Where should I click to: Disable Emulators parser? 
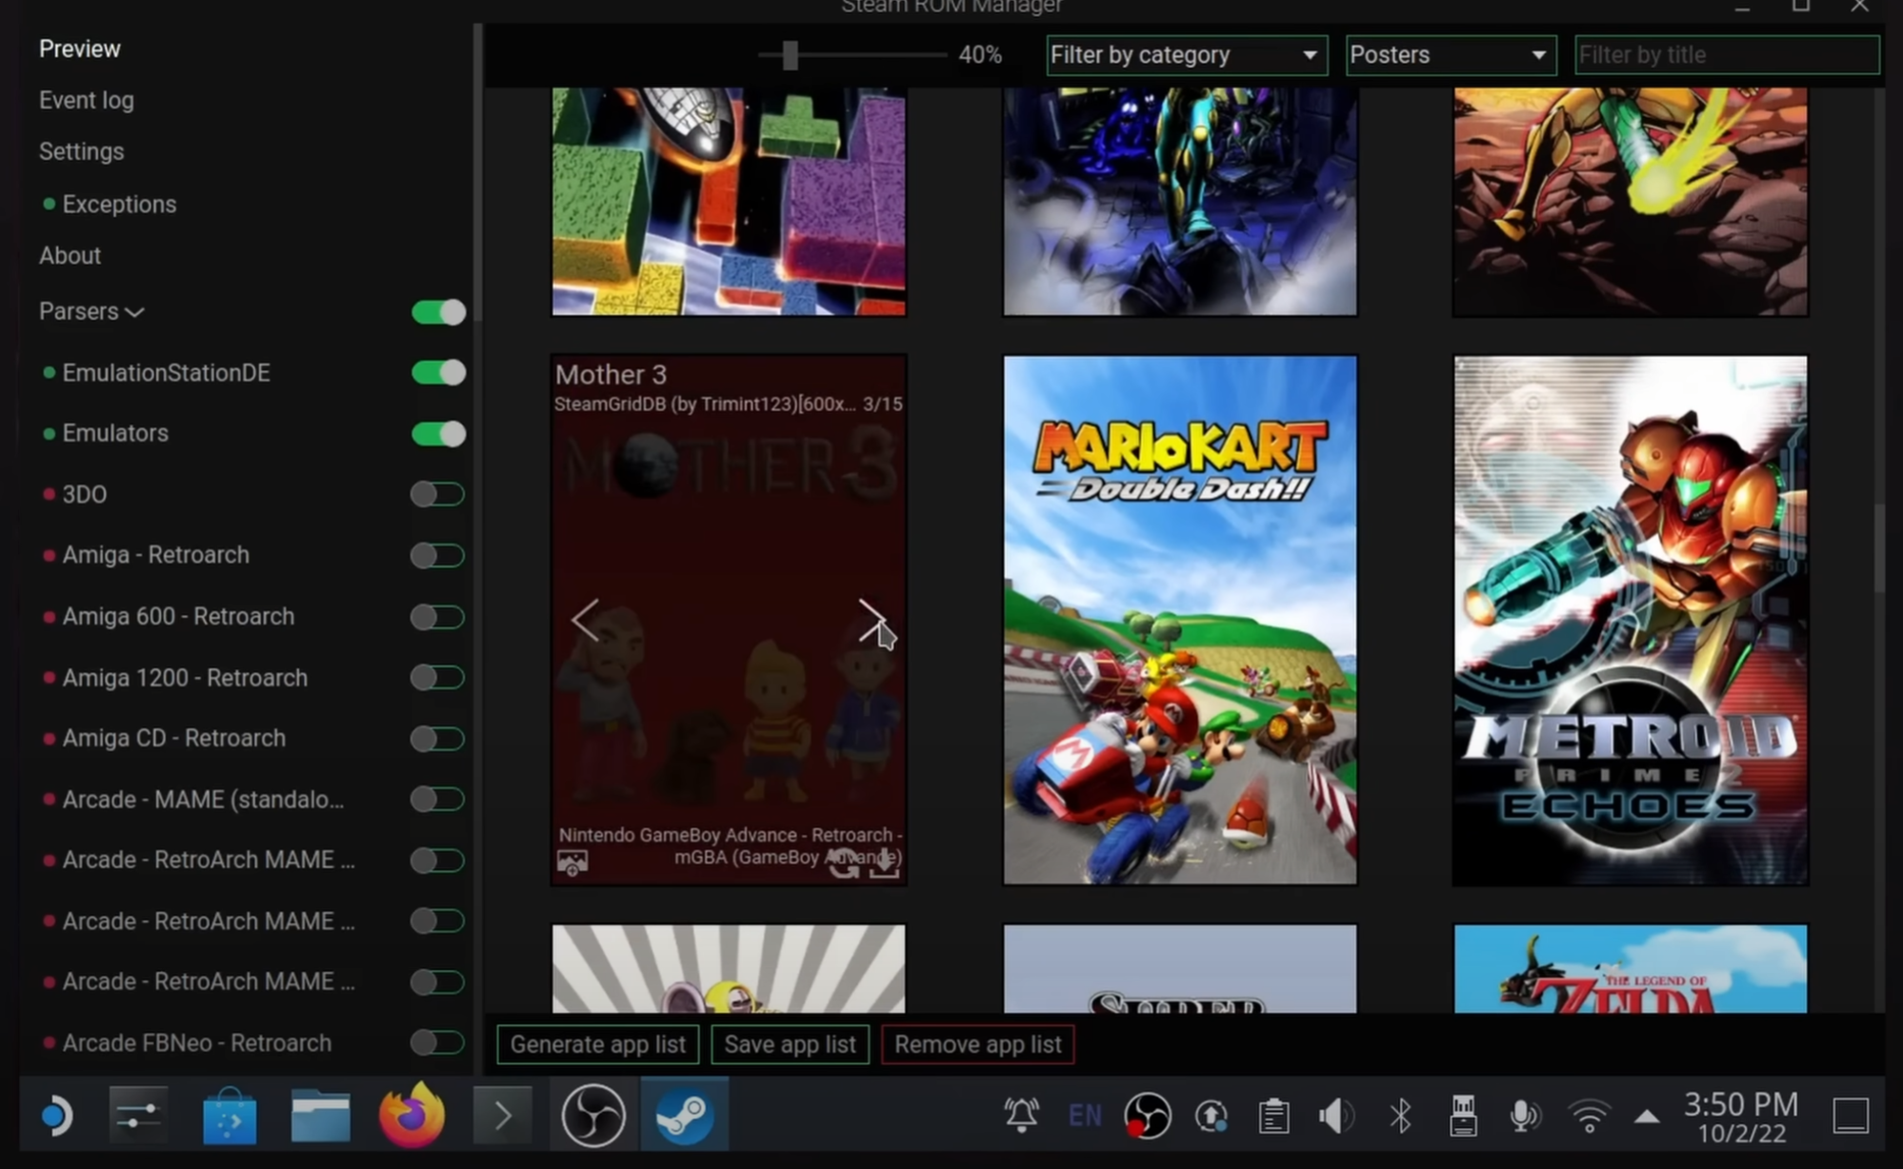click(x=438, y=434)
